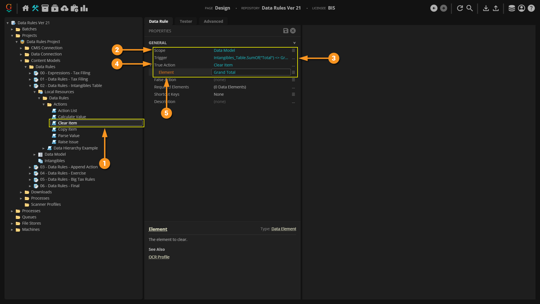Collapse the Content Models folder
This screenshot has height=304, width=540.
point(21,61)
